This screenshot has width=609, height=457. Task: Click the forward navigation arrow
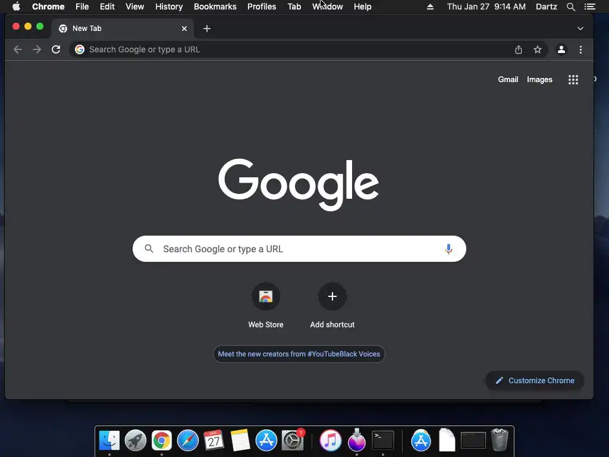pyautogui.click(x=37, y=49)
